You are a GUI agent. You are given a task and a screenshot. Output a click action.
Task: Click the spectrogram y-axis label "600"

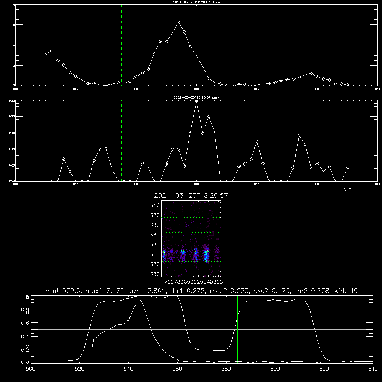[x=155, y=225]
